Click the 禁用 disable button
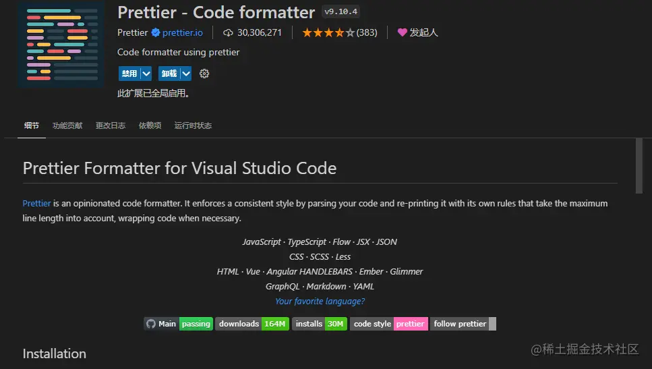Viewport: 652px width, 369px height. point(129,74)
